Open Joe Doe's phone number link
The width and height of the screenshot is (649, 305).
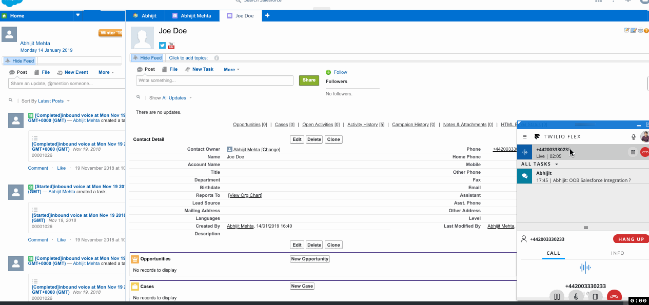(x=505, y=149)
